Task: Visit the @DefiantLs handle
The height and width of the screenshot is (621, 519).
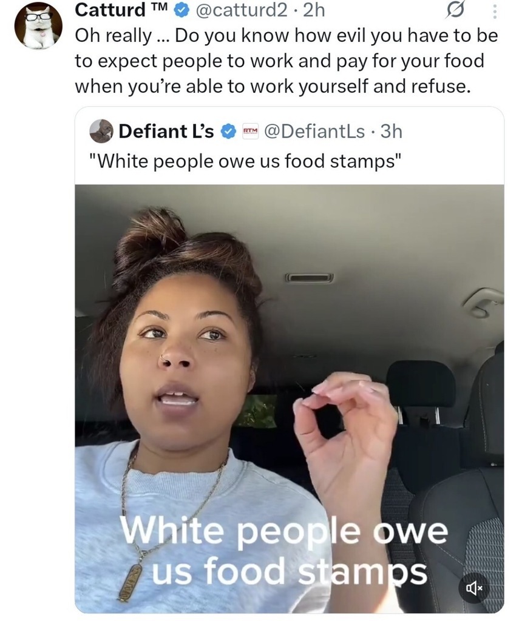Action: tap(314, 131)
